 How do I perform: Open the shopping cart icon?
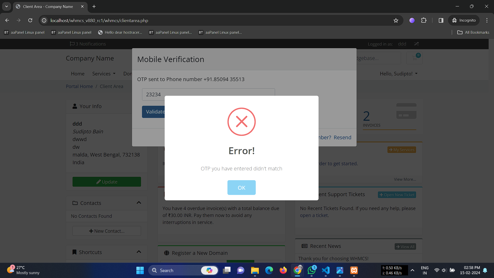[x=414, y=58]
